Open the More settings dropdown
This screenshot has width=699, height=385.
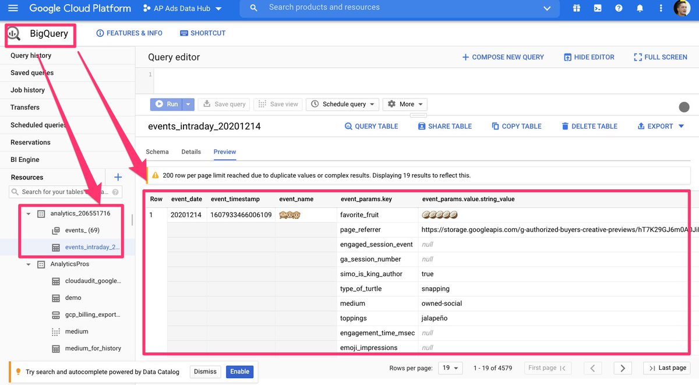click(x=404, y=104)
